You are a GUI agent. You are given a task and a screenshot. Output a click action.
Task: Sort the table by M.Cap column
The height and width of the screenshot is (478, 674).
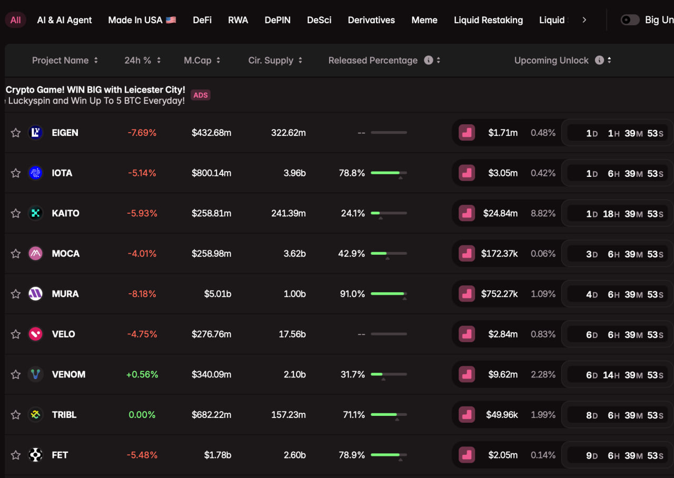tap(202, 61)
